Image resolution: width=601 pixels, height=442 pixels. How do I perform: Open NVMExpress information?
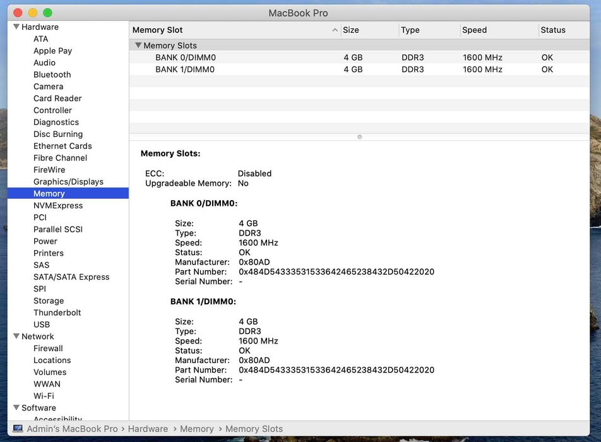click(58, 205)
